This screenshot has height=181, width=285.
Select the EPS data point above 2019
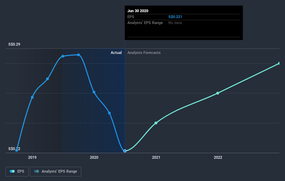(32, 97)
